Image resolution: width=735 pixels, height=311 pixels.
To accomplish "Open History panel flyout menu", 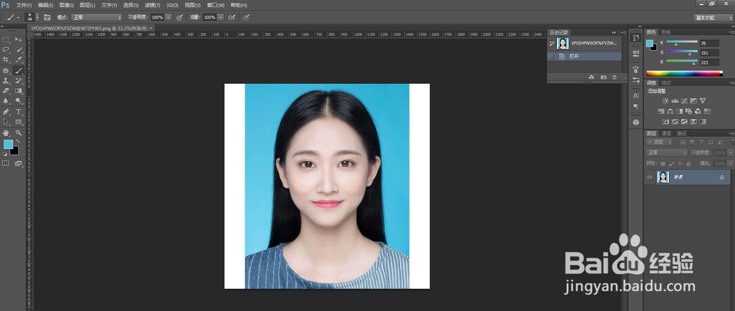I will 623,33.
